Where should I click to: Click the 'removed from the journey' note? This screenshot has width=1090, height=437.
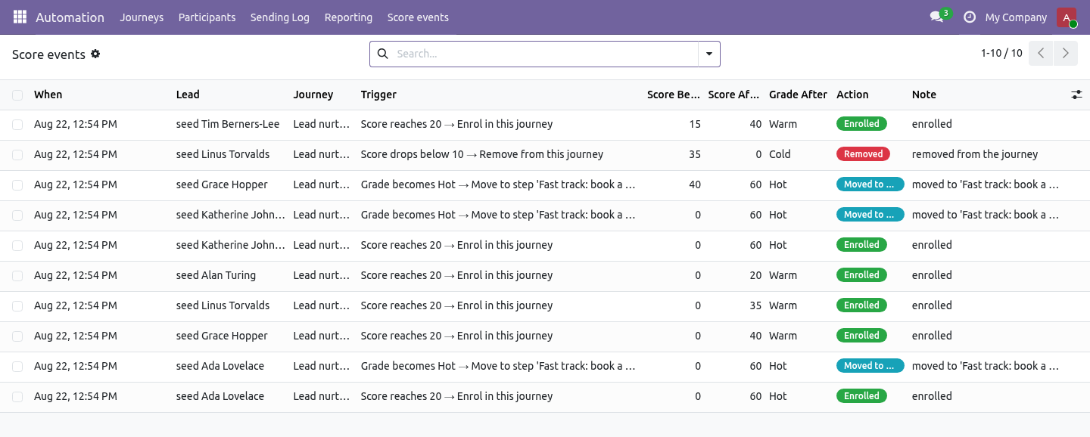coord(975,154)
